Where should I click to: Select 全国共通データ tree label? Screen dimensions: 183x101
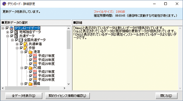pyautogui.click(x=35, y=40)
